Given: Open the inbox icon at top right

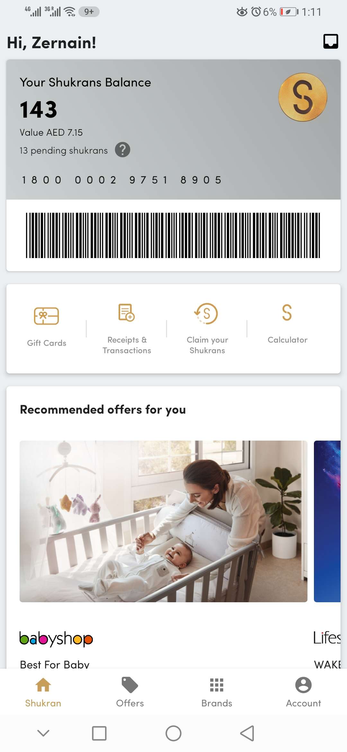Looking at the screenshot, I should pyautogui.click(x=331, y=41).
